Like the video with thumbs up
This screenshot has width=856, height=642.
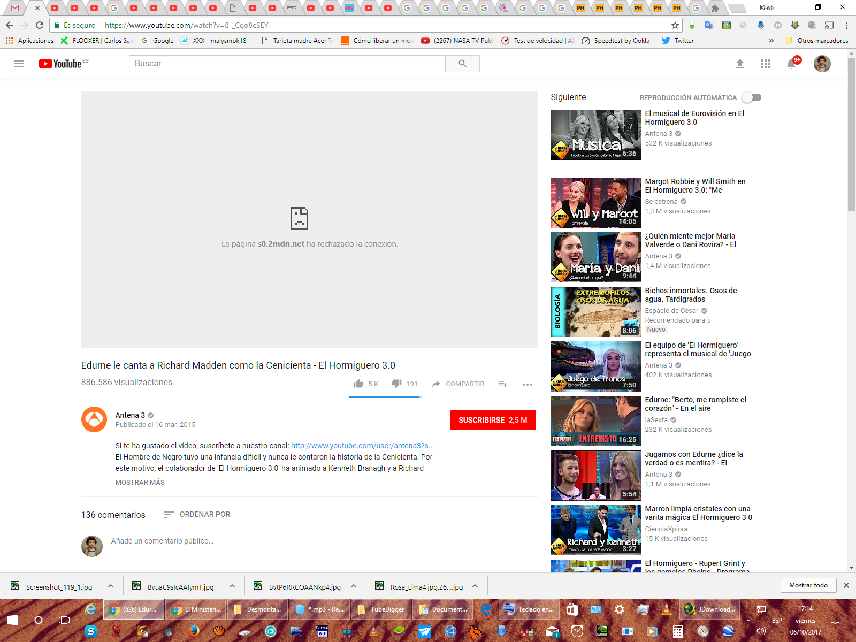coord(358,384)
